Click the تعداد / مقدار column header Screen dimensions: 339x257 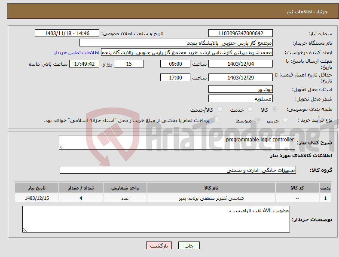pos(81,188)
